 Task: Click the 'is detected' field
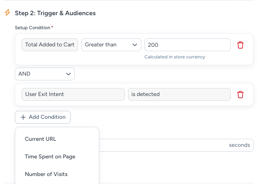179,94
